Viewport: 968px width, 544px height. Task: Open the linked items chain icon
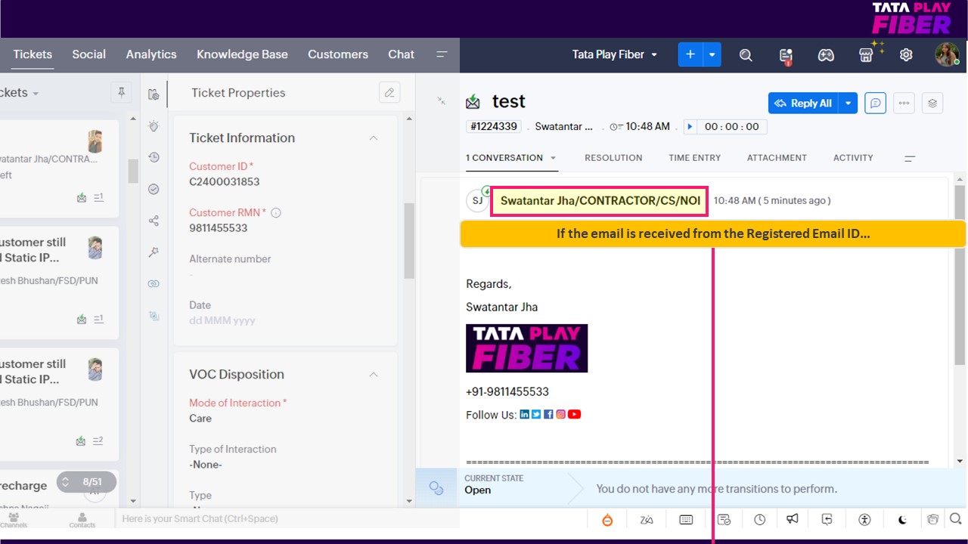click(154, 284)
